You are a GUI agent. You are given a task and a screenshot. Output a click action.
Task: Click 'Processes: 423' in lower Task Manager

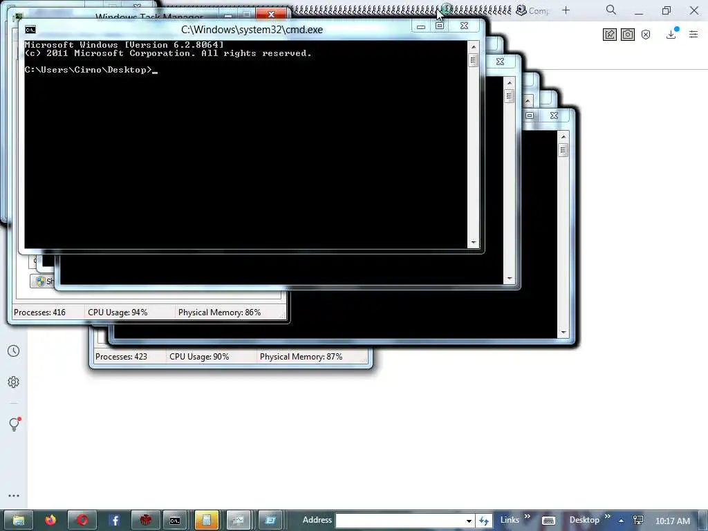(x=122, y=357)
